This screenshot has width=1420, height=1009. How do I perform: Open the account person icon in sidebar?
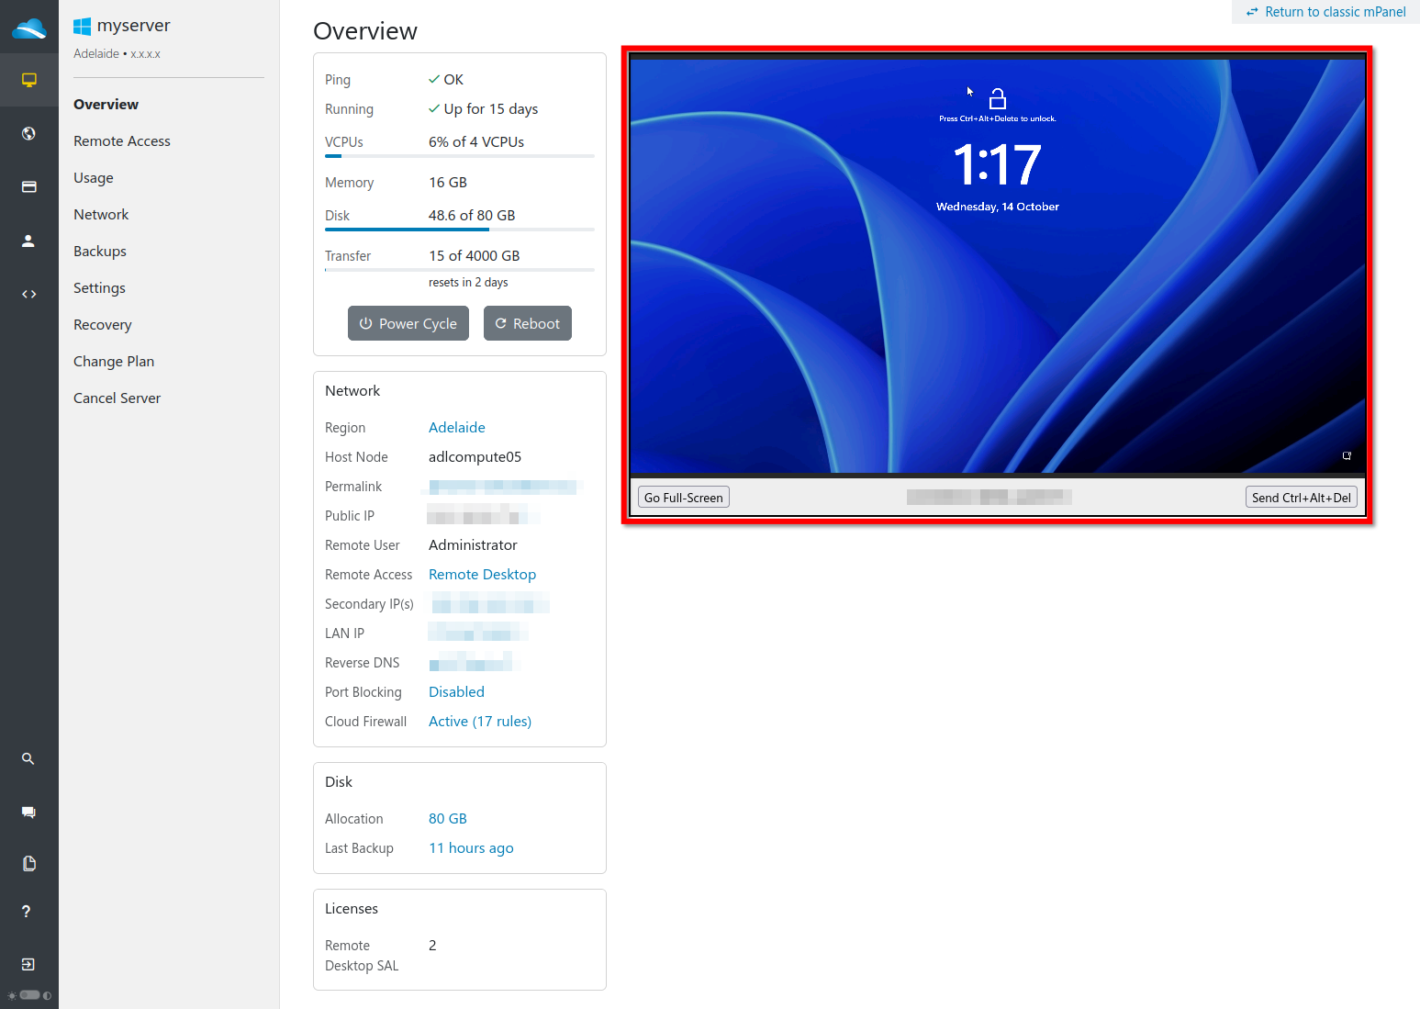pyautogui.click(x=28, y=241)
